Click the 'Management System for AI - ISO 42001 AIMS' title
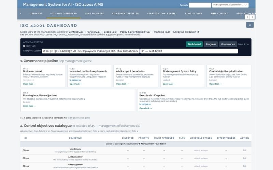Screen dimensions: 273x170 pyautogui.click(x=63, y=4)
